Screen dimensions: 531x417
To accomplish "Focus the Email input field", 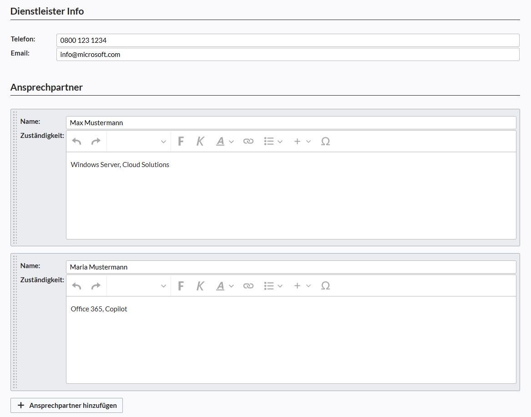I will (x=288, y=55).
